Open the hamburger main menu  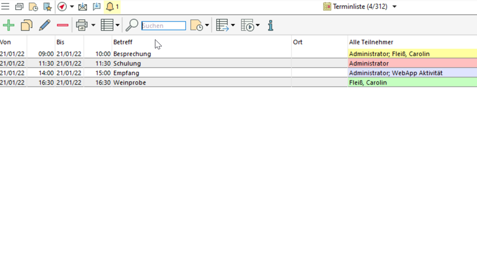(x=5, y=7)
